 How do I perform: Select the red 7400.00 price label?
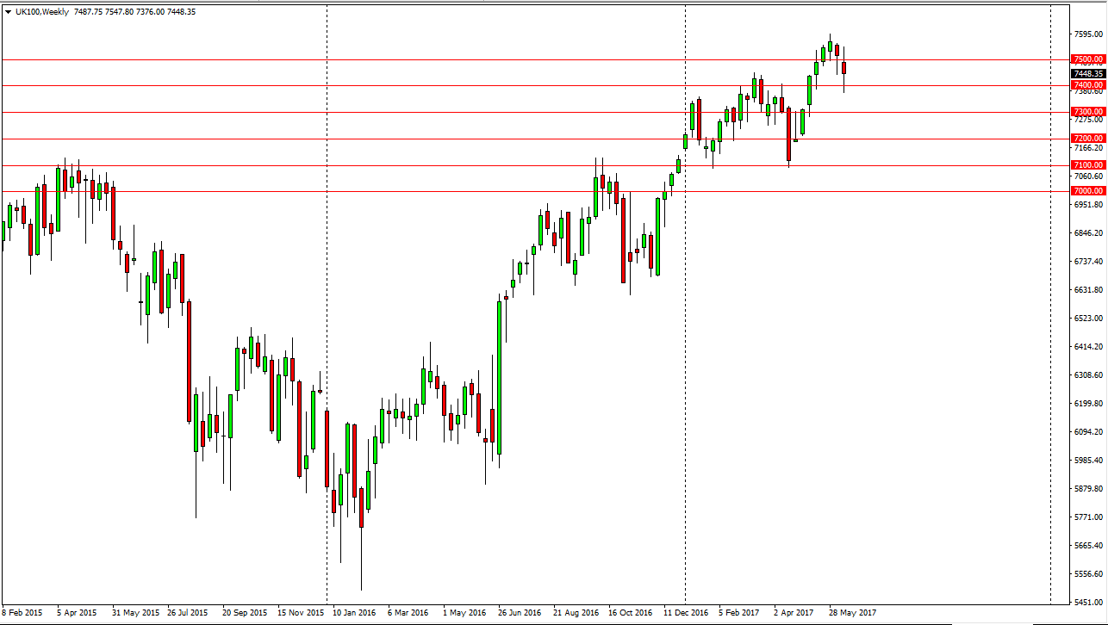[1088, 85]
